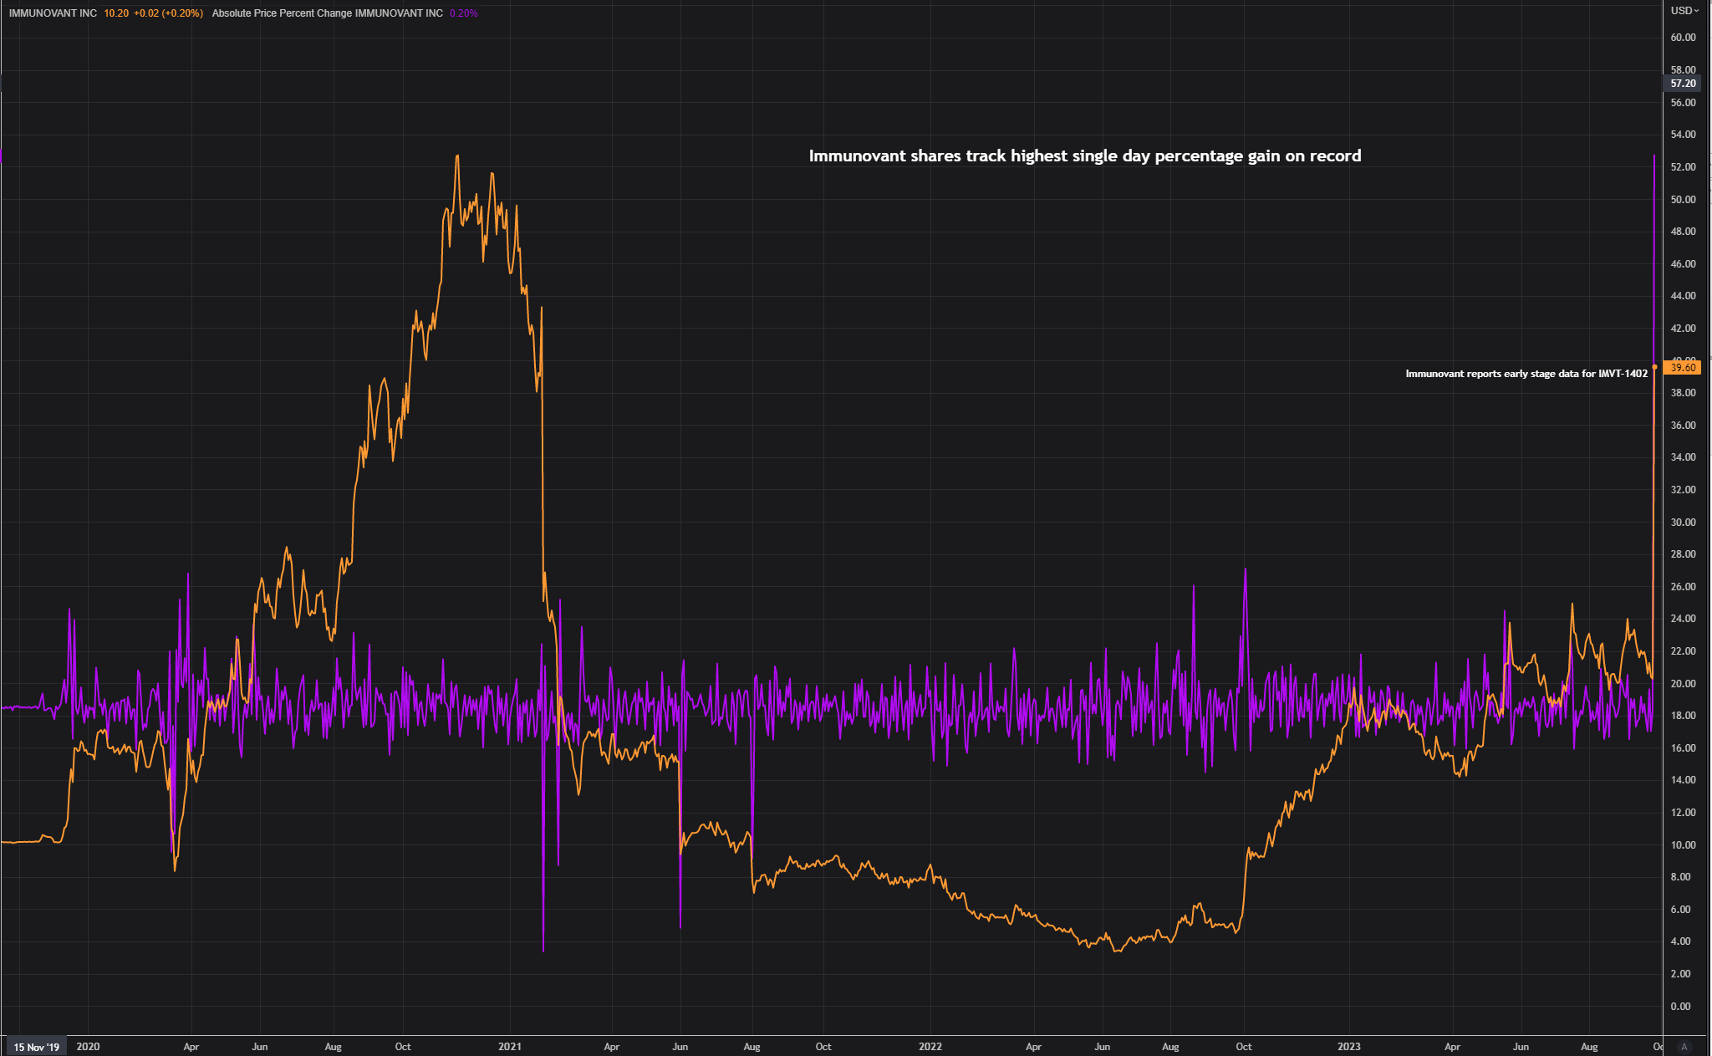
Task: Click the orange 39.60 price label
Action: click(x=1682, y=368)
